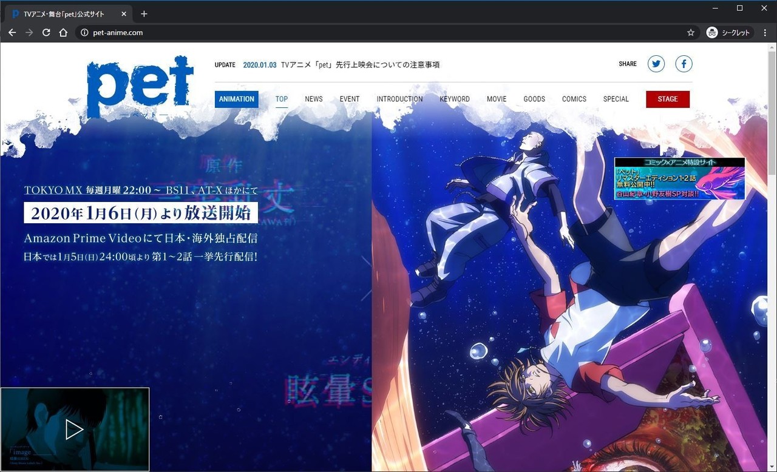777x472 pixels.
Task: Focus the address bar showing pet-anime.com
Action: point(388,33)
